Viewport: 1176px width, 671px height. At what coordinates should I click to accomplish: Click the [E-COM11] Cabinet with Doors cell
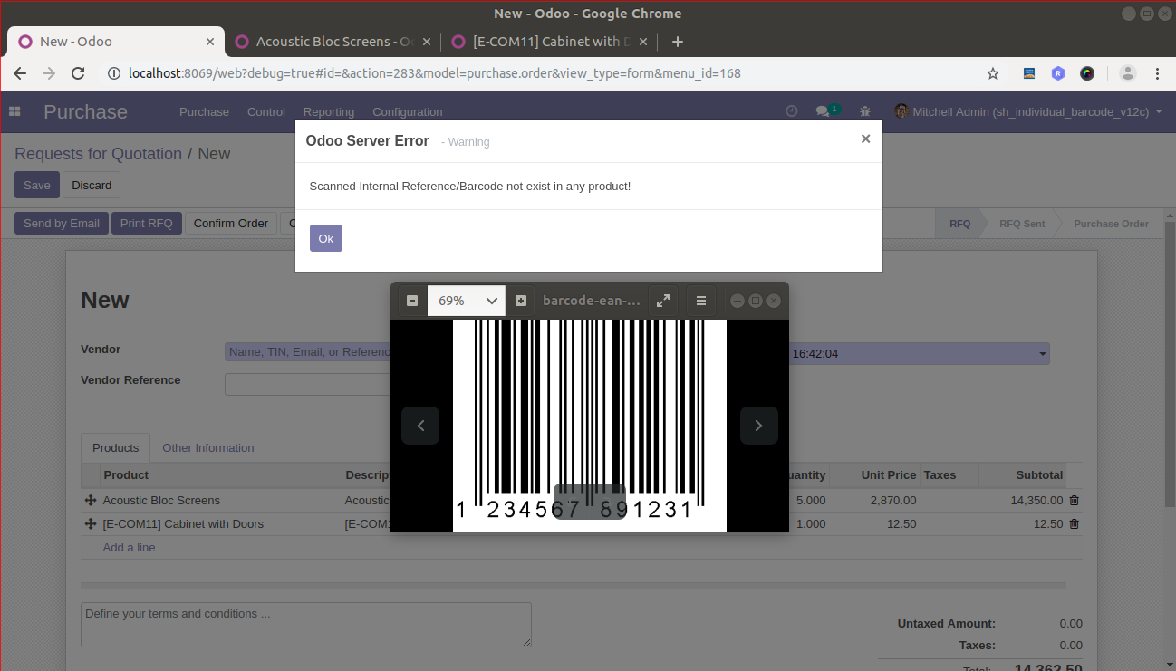coord(220,523)
